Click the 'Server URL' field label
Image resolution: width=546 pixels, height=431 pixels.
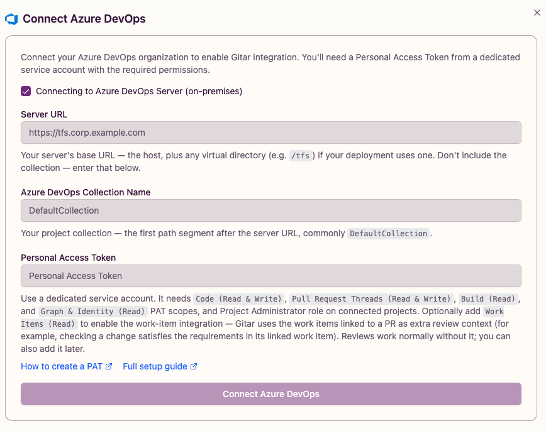tap(44, 114)
